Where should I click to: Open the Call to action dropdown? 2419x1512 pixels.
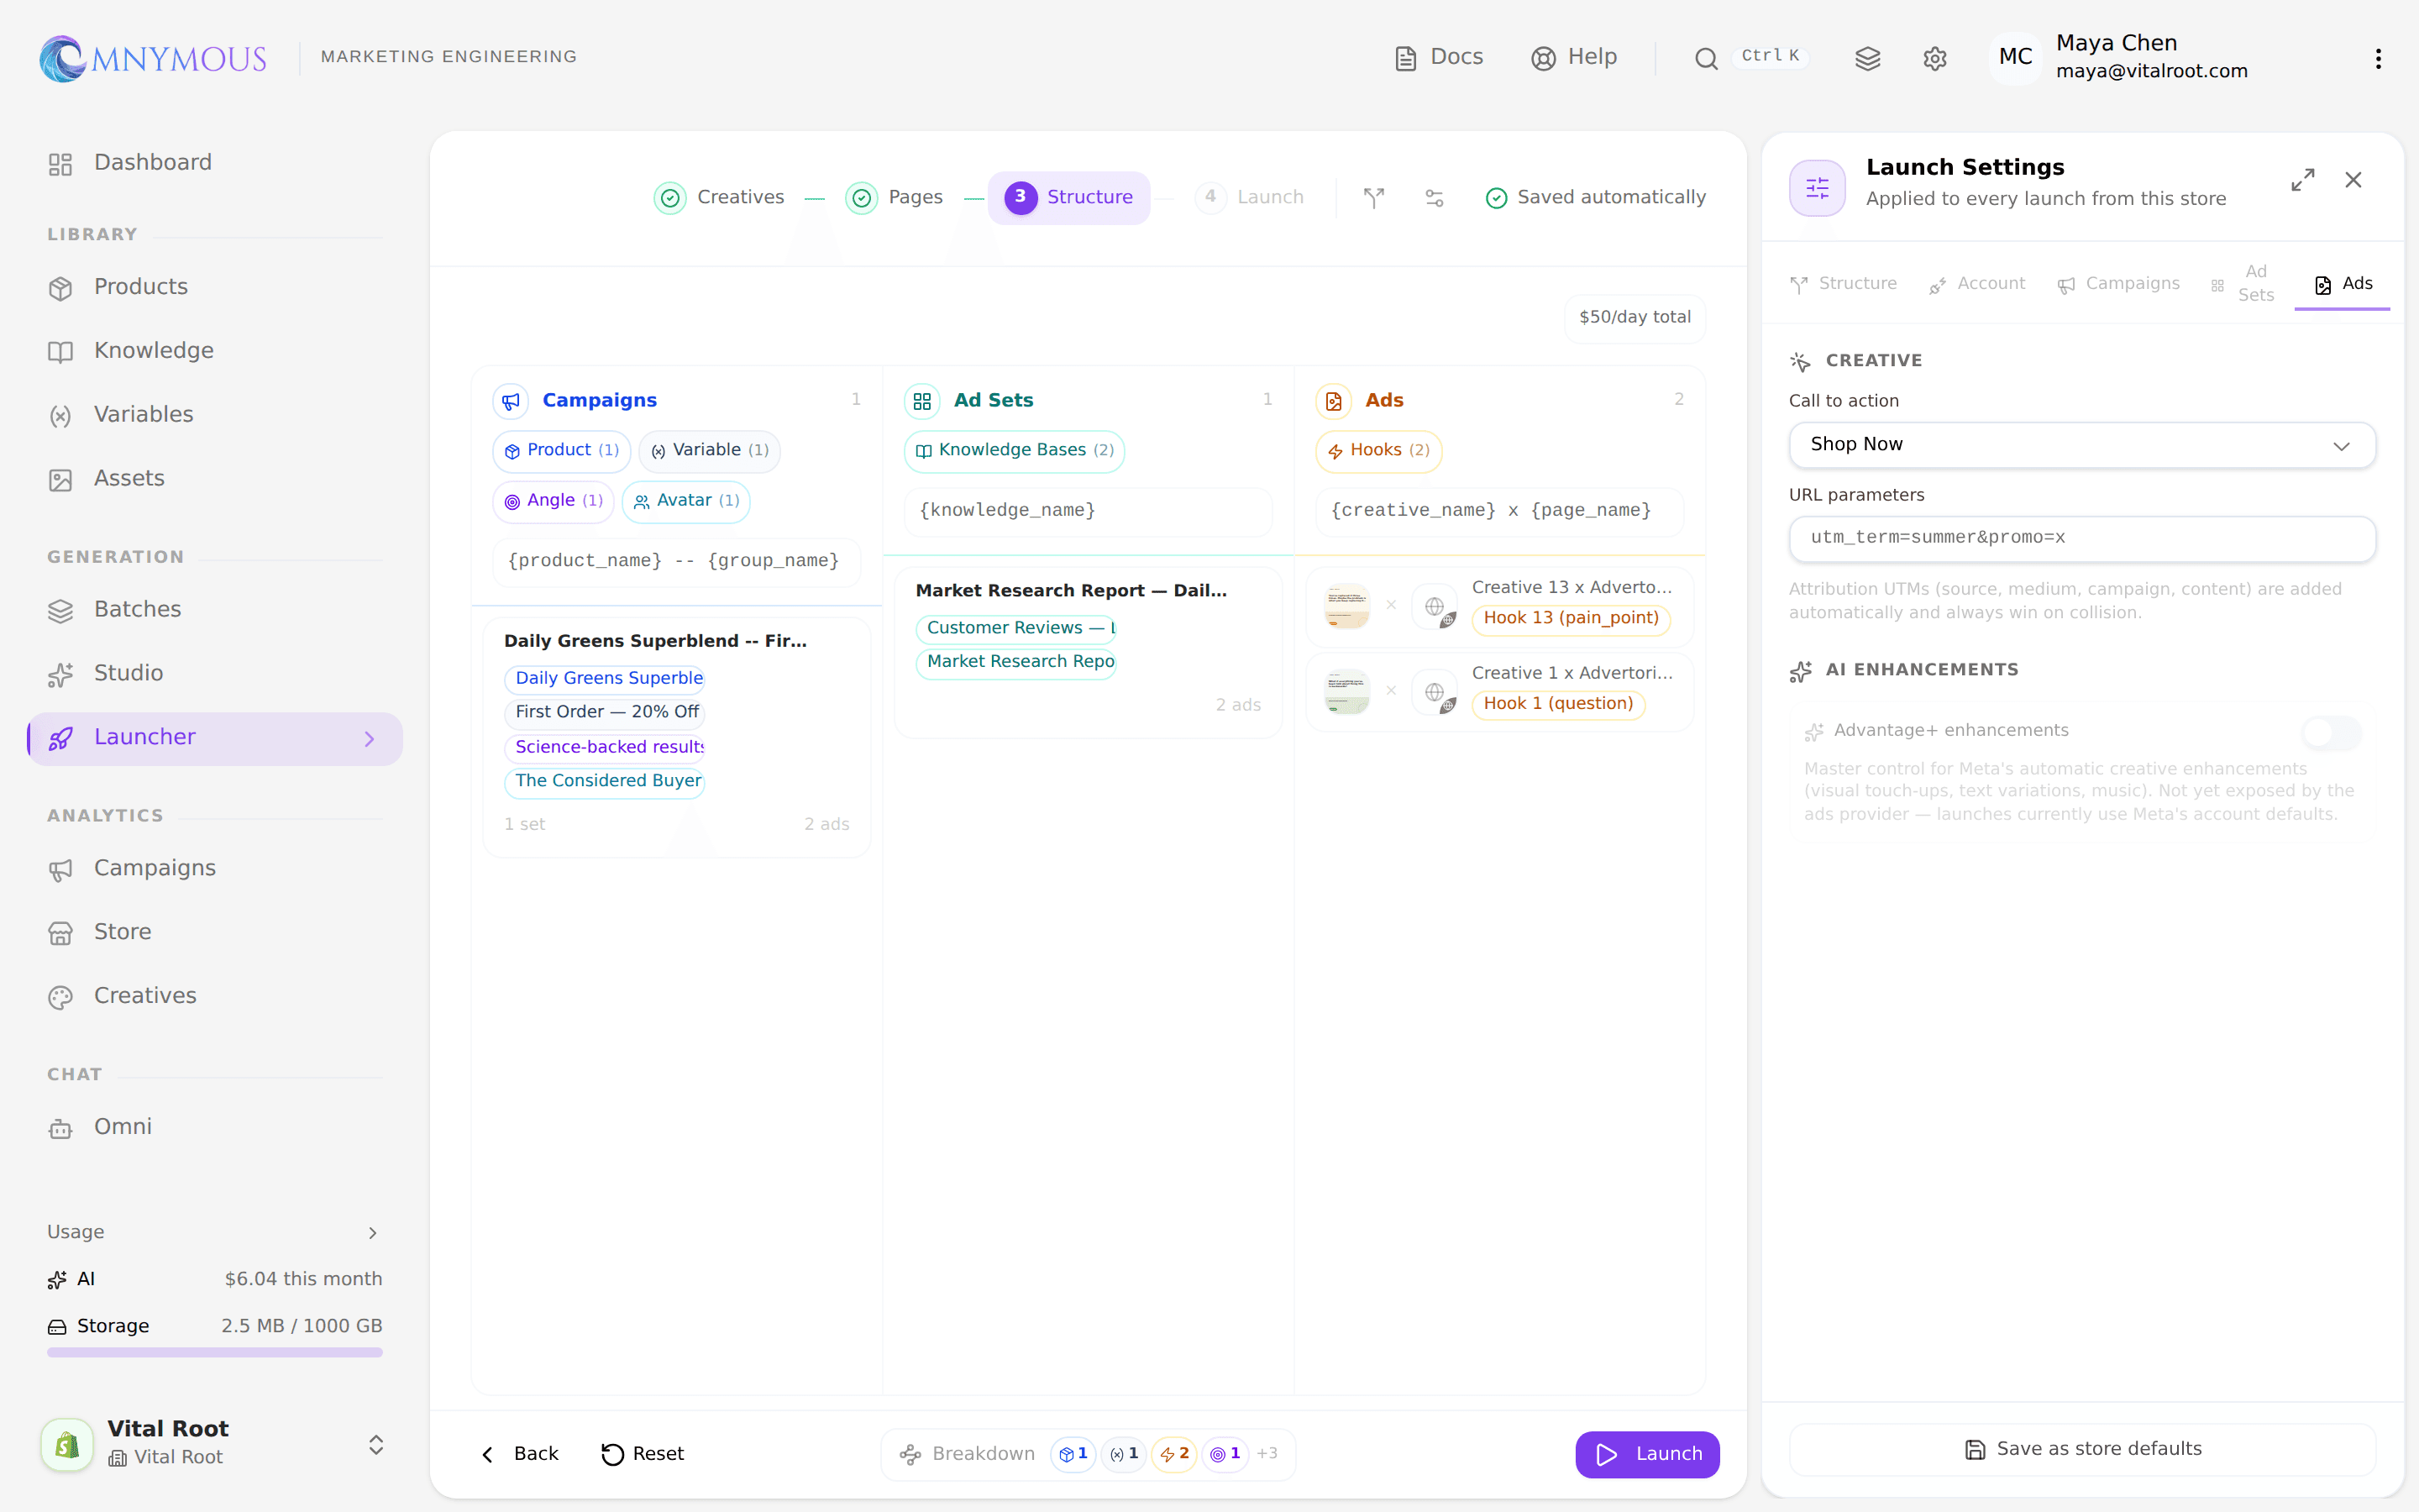(x=2082, y=445)
